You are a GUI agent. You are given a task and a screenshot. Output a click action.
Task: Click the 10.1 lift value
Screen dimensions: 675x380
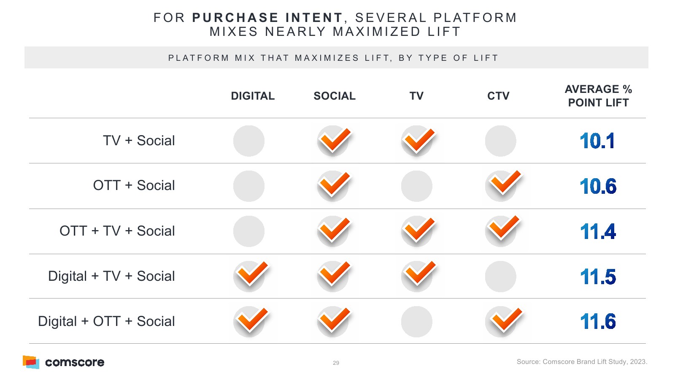(x=597, y=141)
